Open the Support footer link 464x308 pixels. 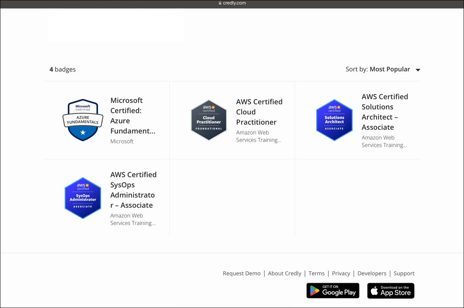[x=404, y=273]
